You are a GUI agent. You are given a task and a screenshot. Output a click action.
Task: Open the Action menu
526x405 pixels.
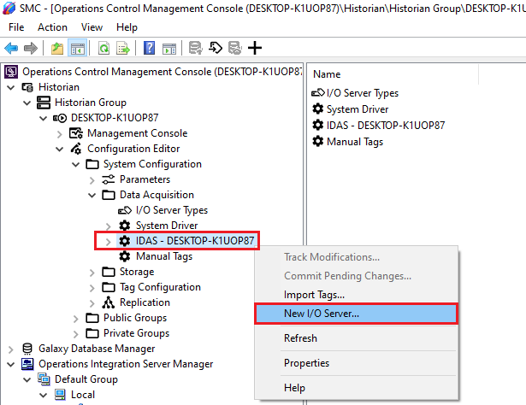[x=52, y=27]
